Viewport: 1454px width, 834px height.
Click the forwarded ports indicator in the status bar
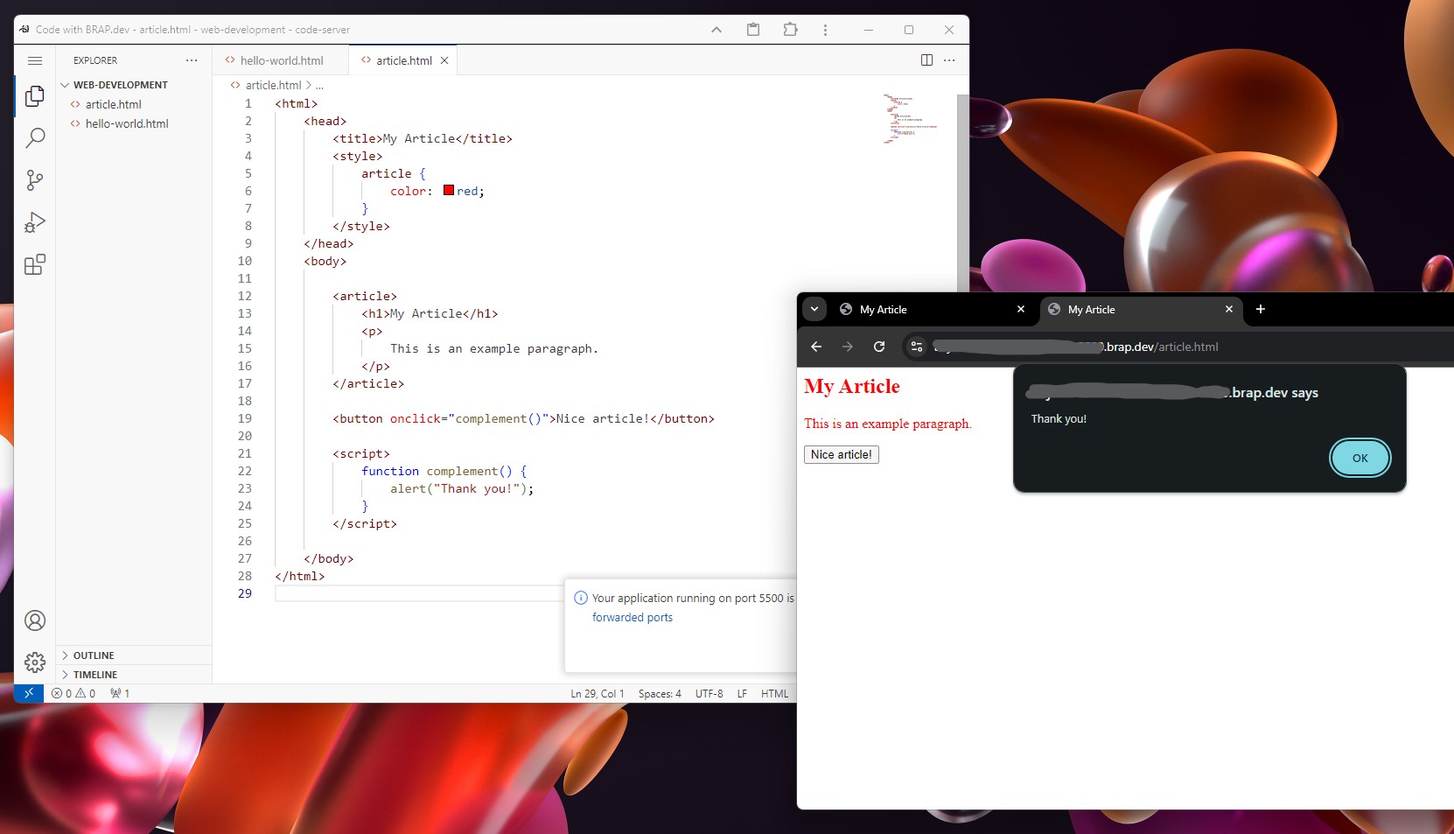pos(119,693)
